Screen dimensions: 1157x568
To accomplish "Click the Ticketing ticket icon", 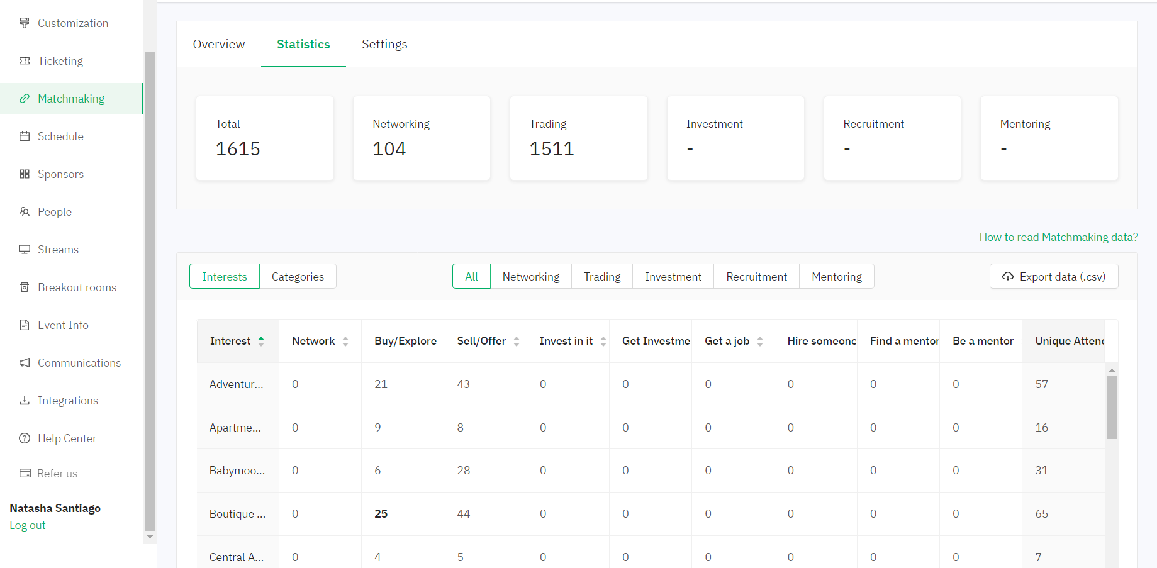I will (25, 61).
